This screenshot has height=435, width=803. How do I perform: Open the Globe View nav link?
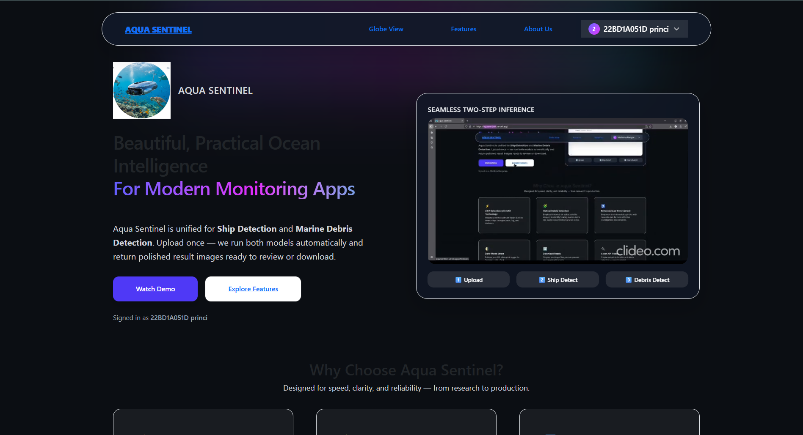coord(386,29)
